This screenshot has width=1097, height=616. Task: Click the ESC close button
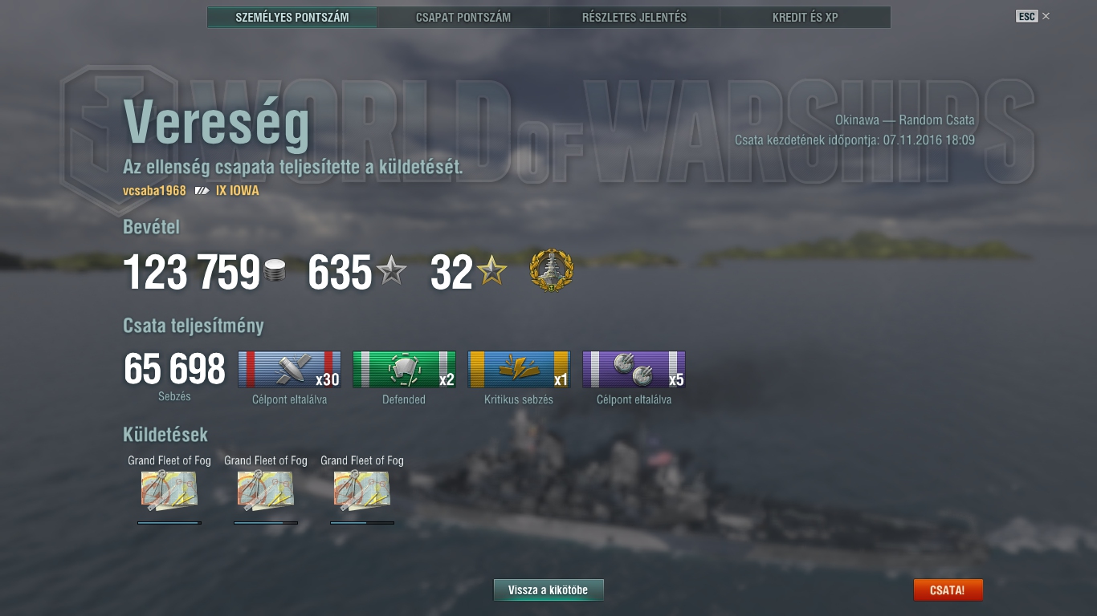[x=1033, y=16]
